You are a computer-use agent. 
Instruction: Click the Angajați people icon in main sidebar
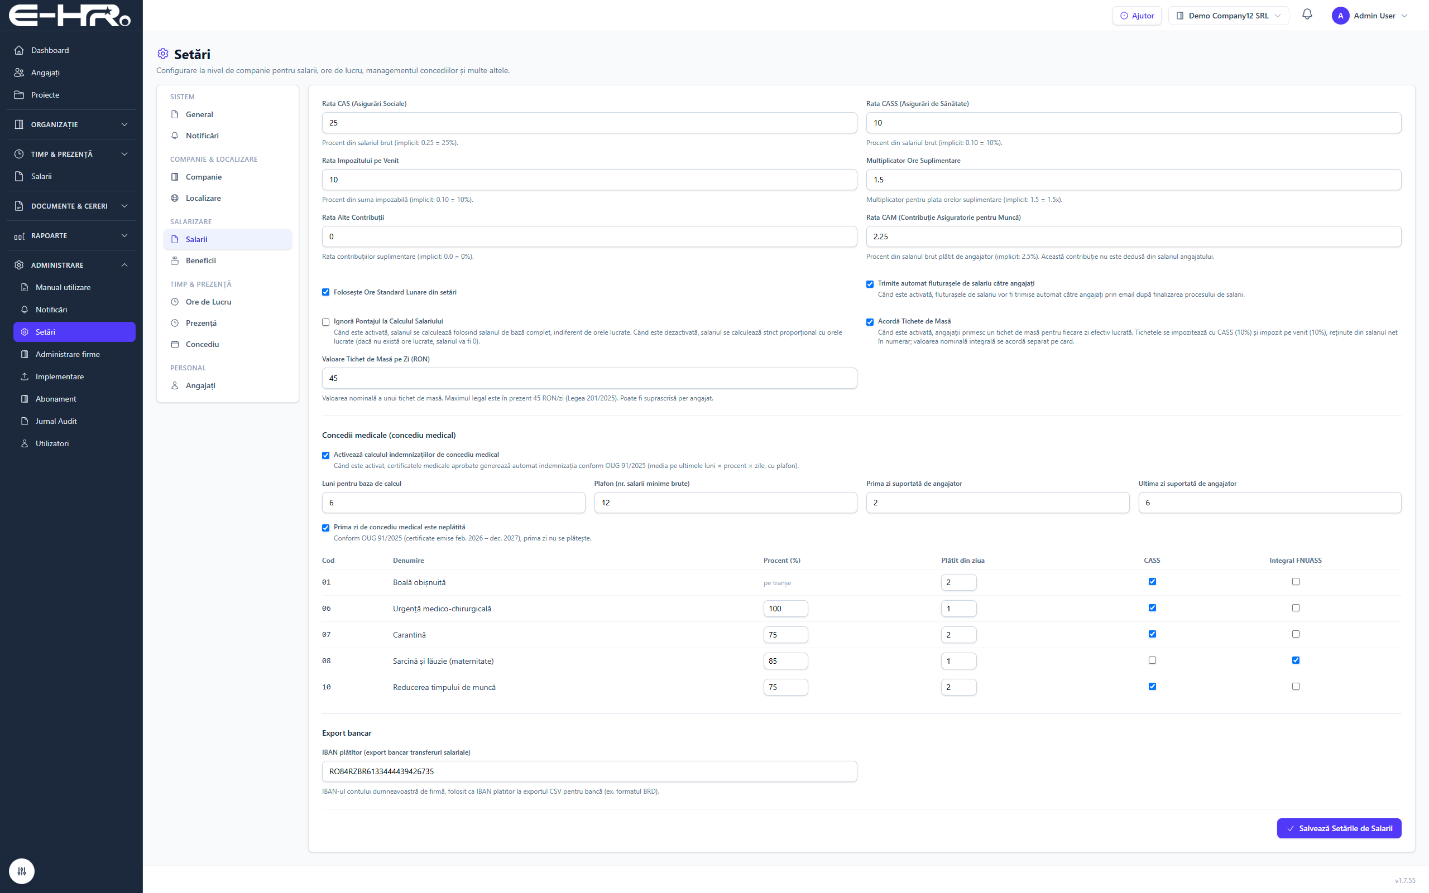(x=19, y=73)
